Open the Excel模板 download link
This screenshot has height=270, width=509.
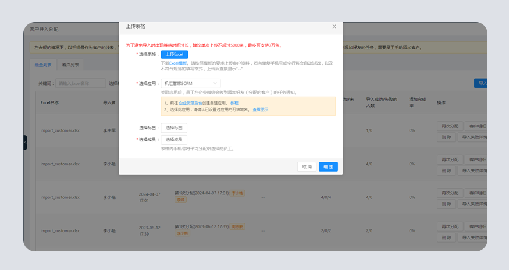178,63
